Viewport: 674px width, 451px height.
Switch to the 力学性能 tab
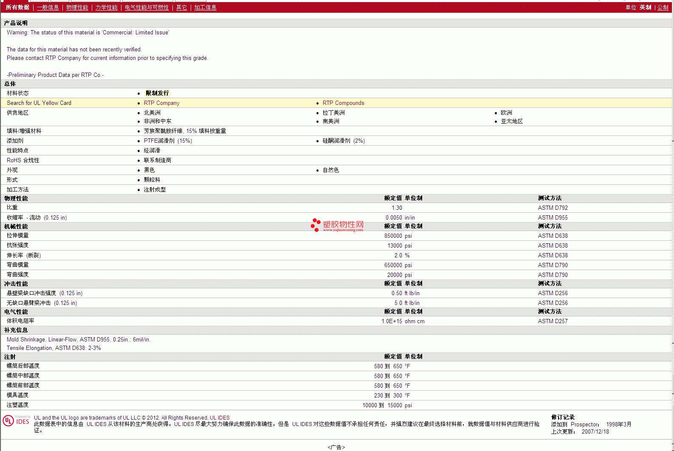coord(107,8)
